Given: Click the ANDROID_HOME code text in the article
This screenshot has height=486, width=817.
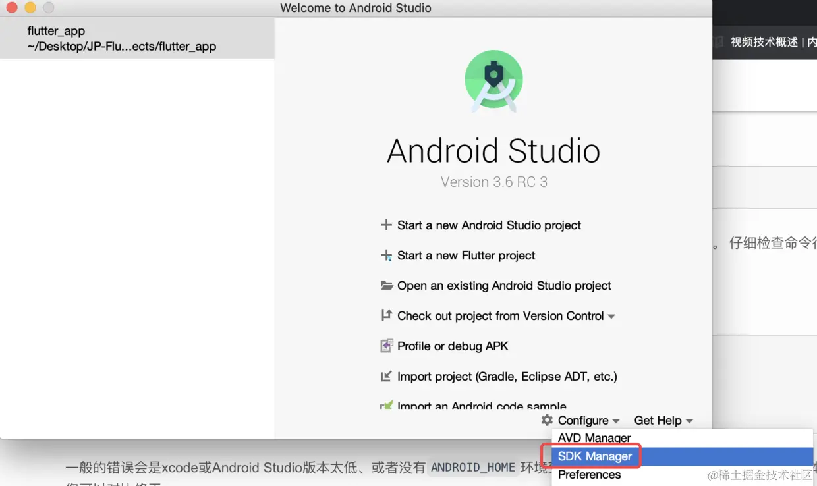Looking at the screenshot, I should click(472, 468).
